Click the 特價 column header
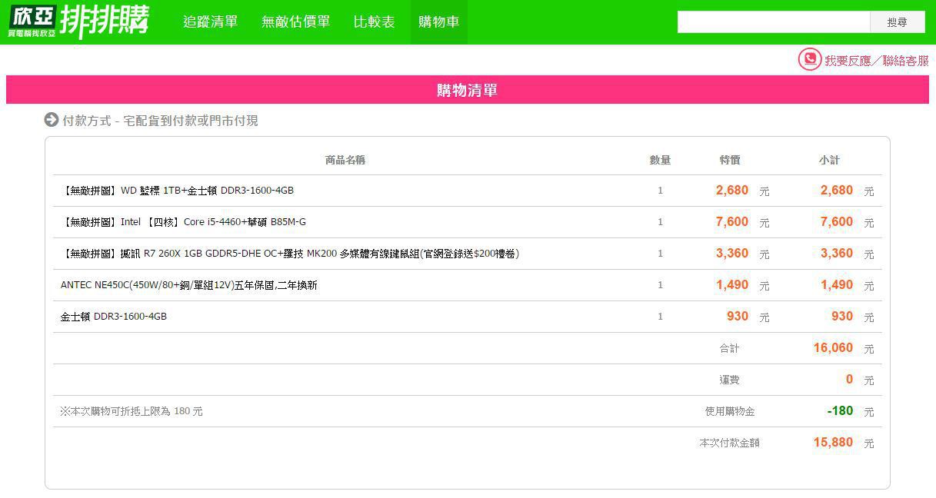The image size is (936, 498). [x=730, y=160]
